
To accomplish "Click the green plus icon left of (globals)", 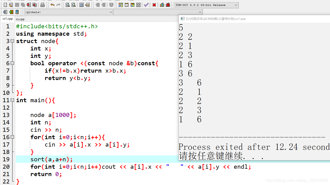I will coord(11,12).
